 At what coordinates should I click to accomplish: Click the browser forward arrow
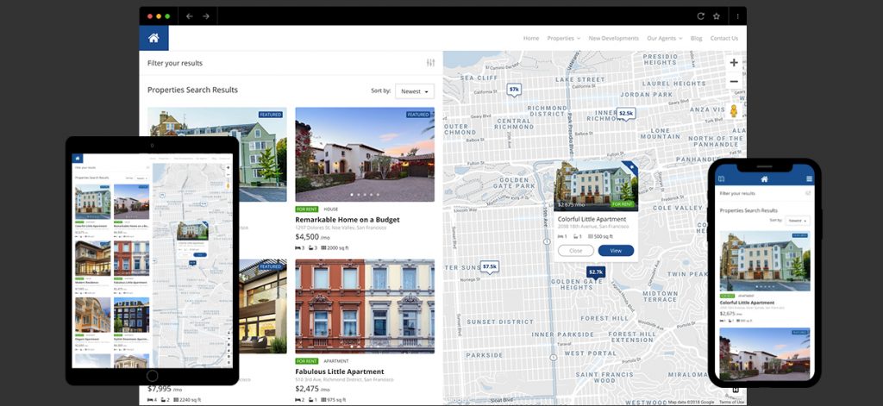coord(206,16)
